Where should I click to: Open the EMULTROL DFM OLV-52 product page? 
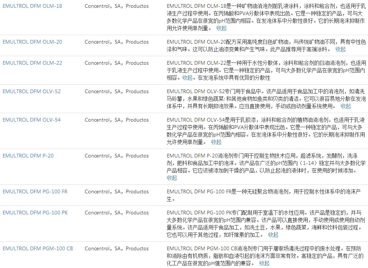pos(31,91)
